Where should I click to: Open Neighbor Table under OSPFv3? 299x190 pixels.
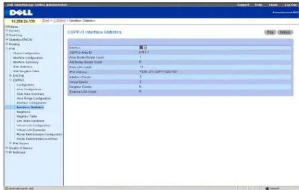pos(27,116)
